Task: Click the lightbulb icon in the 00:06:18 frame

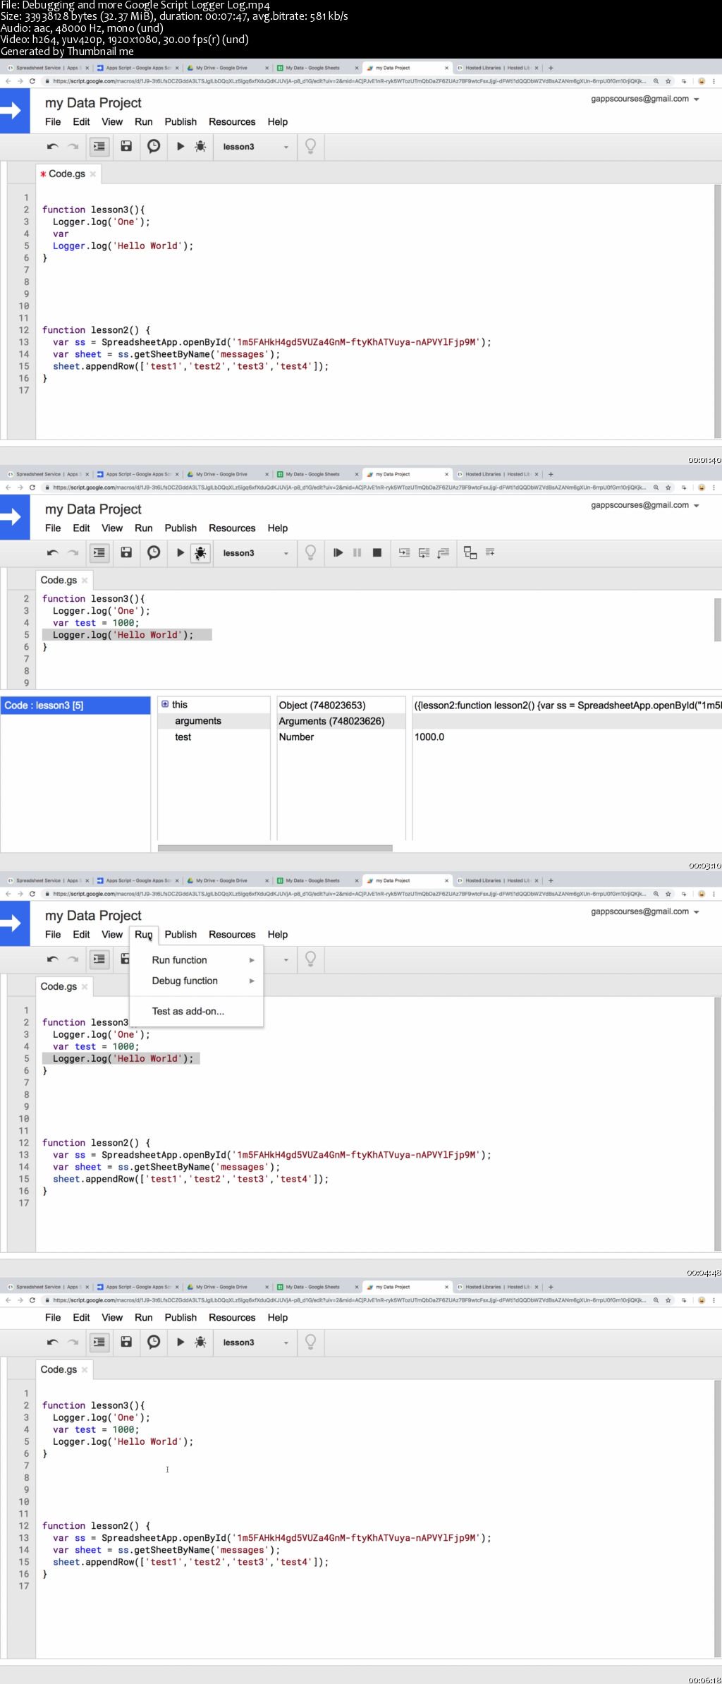Action: click(310, 1343)
